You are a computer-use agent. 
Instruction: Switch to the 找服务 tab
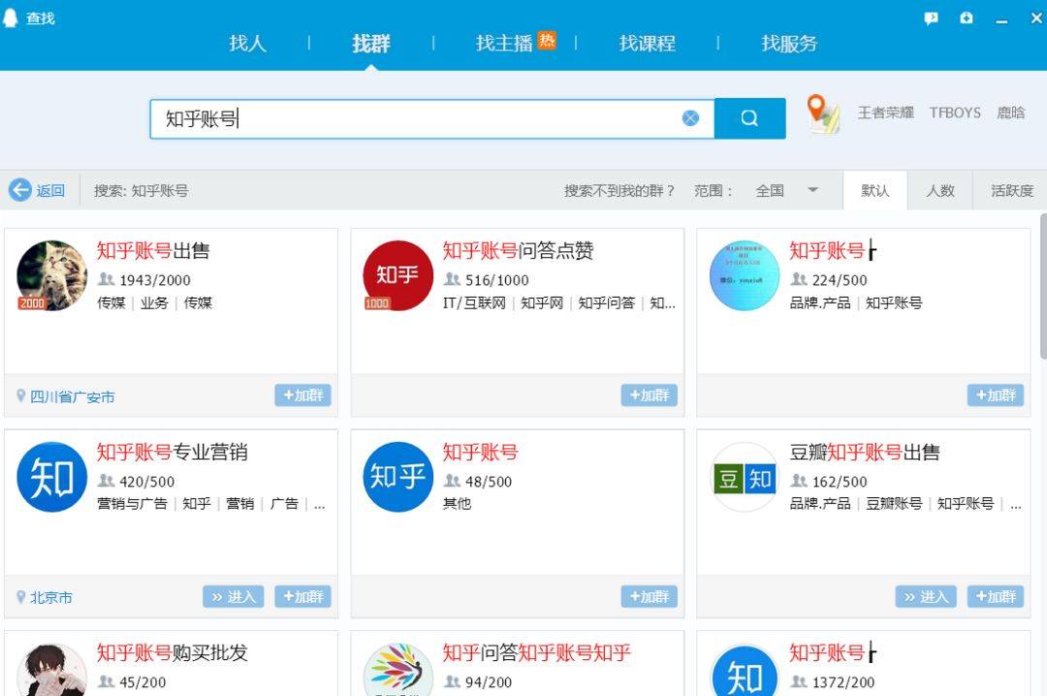tap(789, 44)
